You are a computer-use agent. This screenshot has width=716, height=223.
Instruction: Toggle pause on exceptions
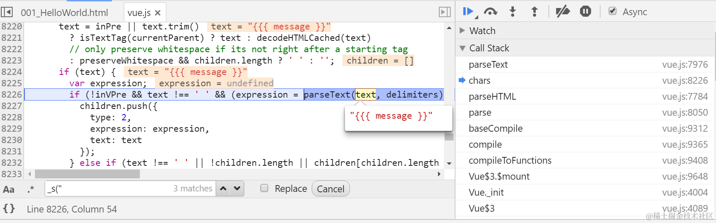585,11
